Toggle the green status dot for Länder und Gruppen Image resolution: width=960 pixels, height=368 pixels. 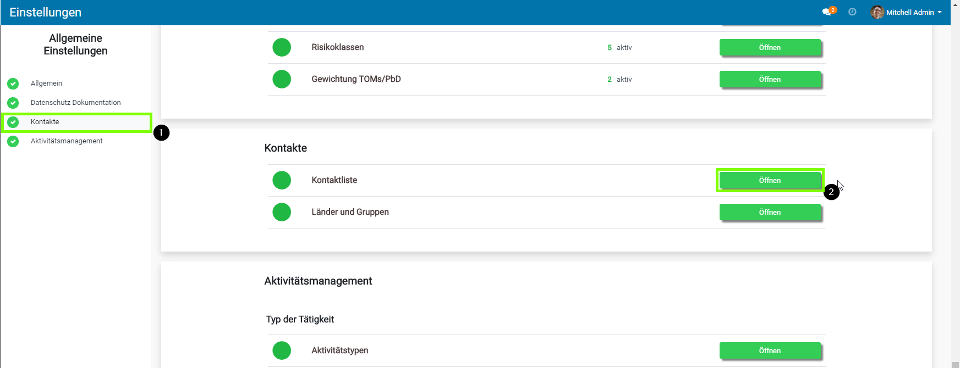pos(282,212)
